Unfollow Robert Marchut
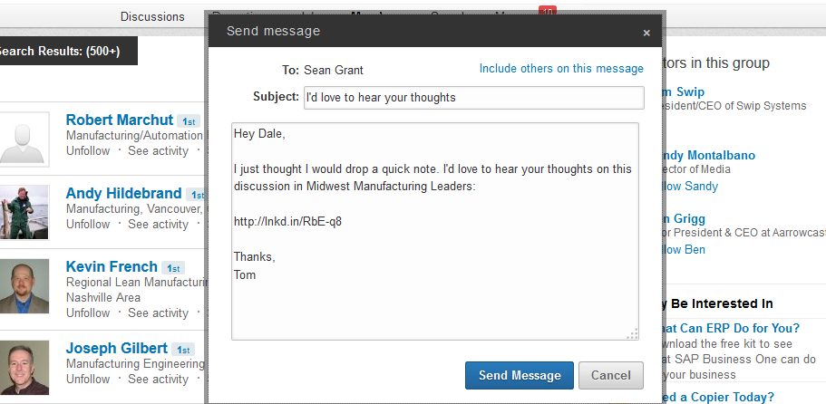 point(88,151)
